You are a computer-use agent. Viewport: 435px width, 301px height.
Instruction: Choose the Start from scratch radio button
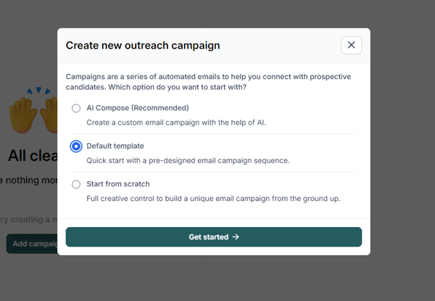[x=76, y=184]
